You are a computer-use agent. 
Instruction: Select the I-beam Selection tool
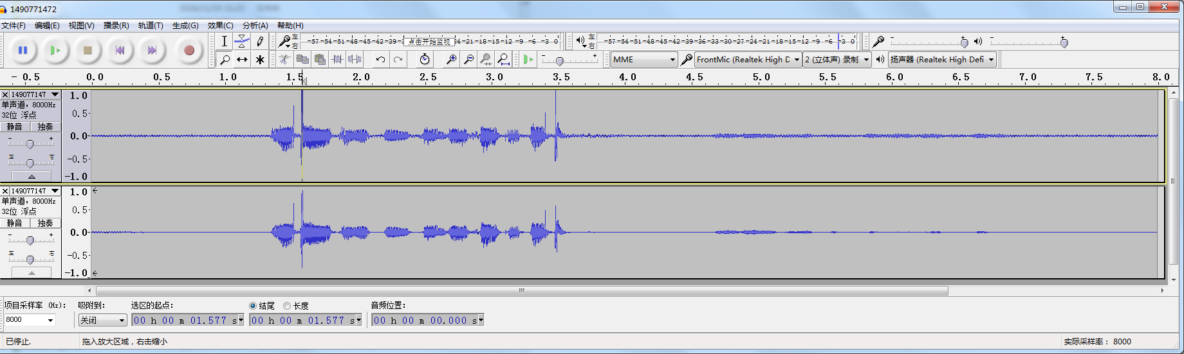click(x=224, y=42)
